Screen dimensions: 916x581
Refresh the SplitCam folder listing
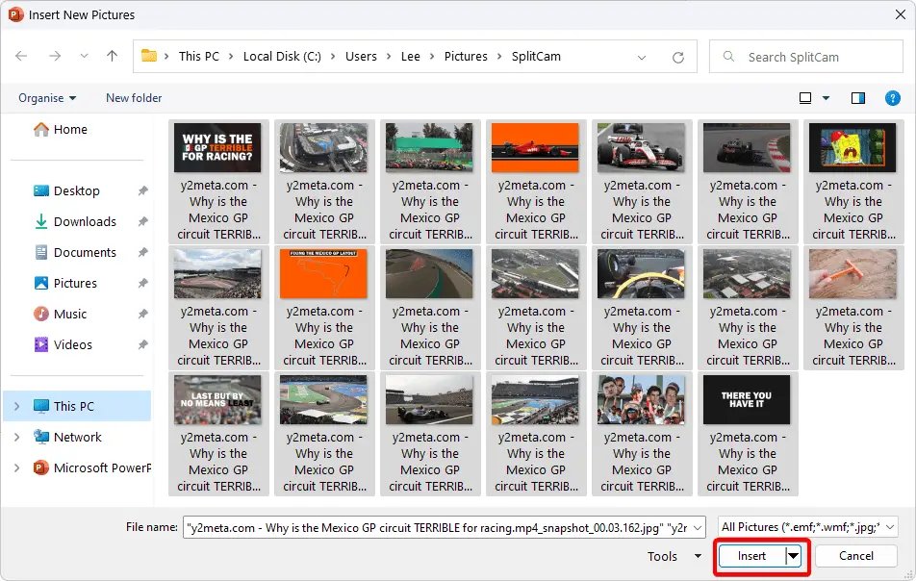pyautogui.click(x=678, y=57)
